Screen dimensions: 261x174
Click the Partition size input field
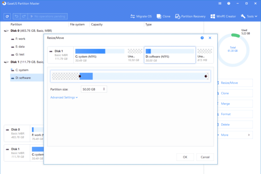(x=91, y=89)
